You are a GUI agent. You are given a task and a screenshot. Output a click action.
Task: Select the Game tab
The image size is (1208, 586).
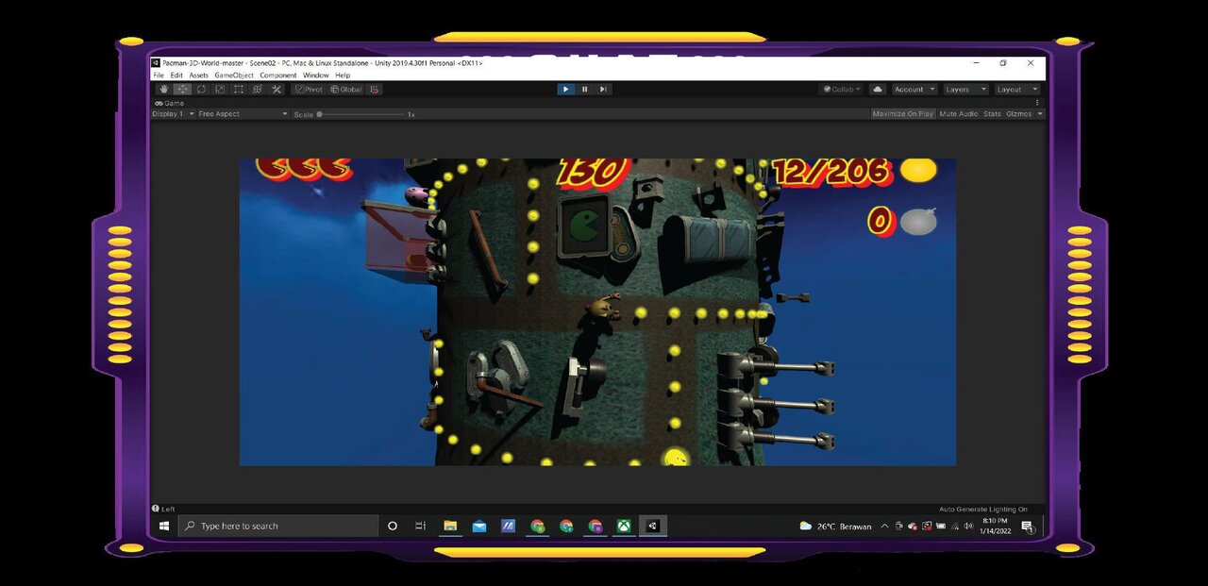click(x=170, y=103)
